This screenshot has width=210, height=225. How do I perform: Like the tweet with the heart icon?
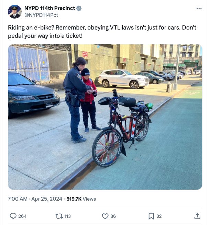[x=105, y=216]
